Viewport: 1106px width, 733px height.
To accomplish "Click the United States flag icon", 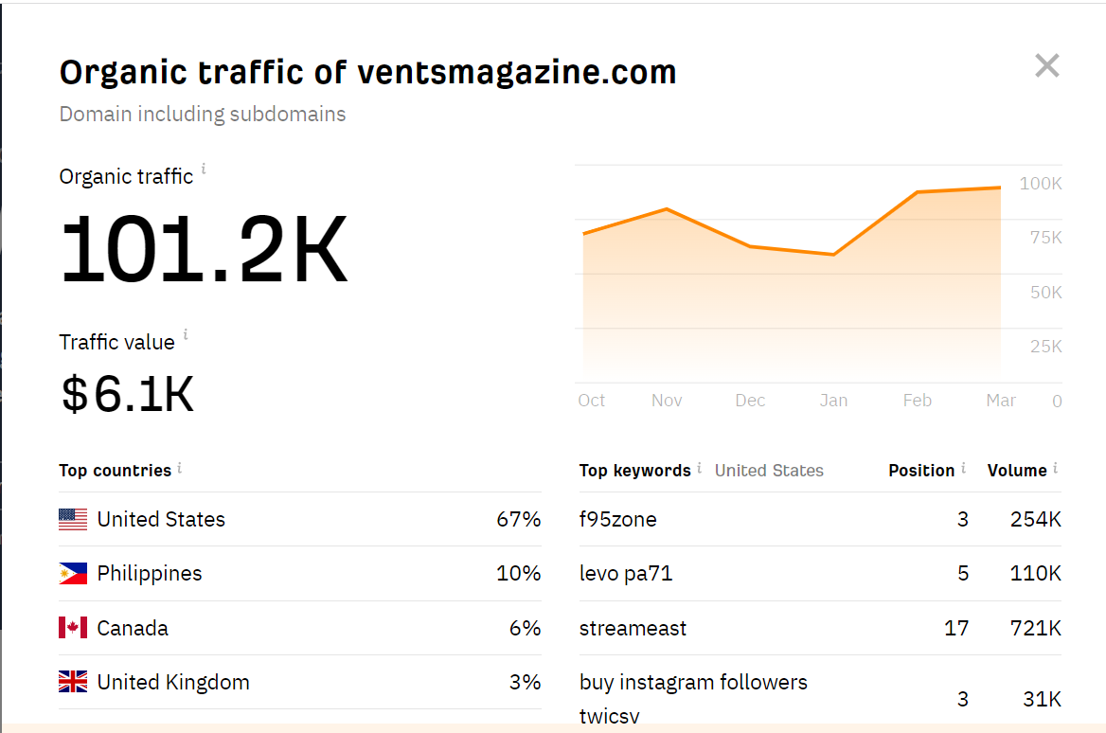I will coord(73,519).
